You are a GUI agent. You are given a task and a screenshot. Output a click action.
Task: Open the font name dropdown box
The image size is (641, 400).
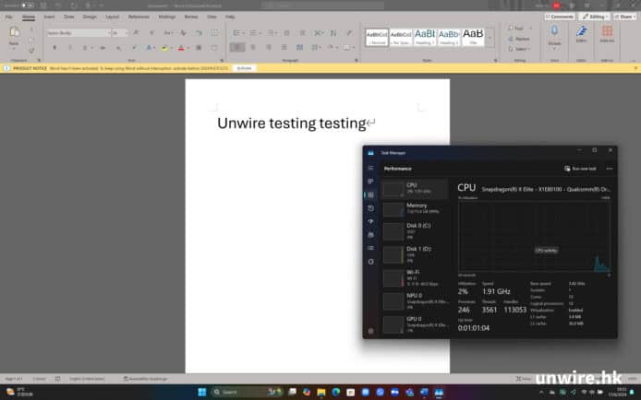[78, 33]
